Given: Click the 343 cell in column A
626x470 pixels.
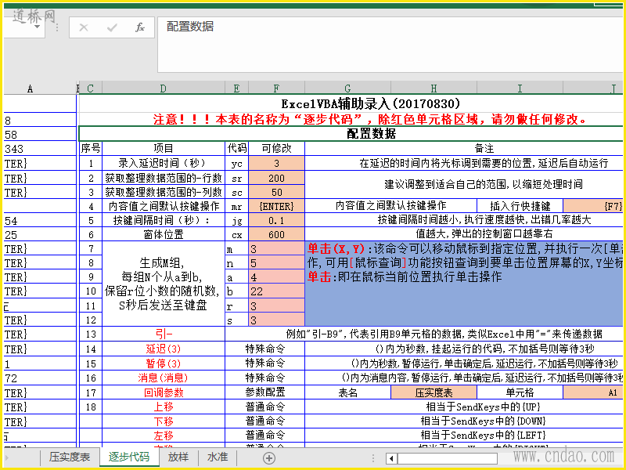Looking at the screenshot, I should (40, 149).
